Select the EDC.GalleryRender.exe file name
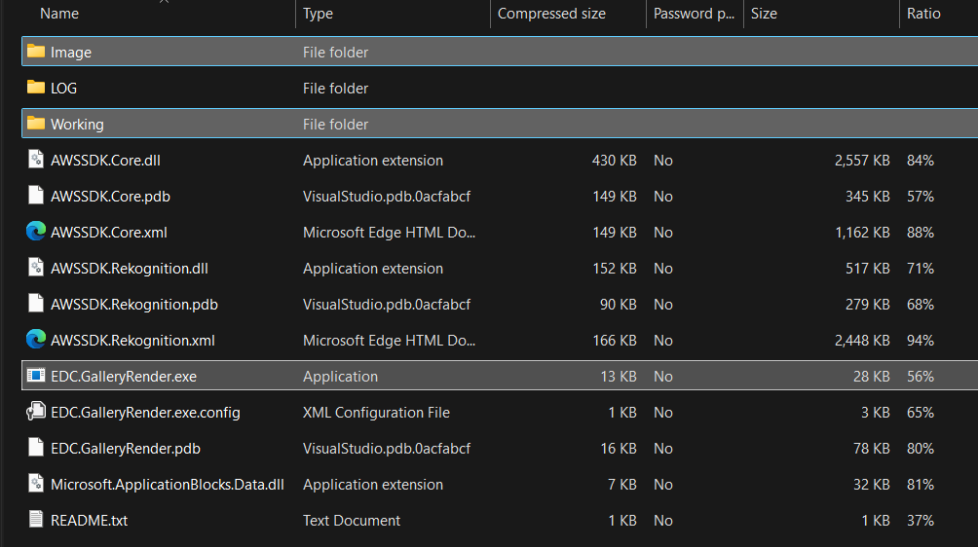The width and height of the screenshot is (978, 547). click(124, 377)
